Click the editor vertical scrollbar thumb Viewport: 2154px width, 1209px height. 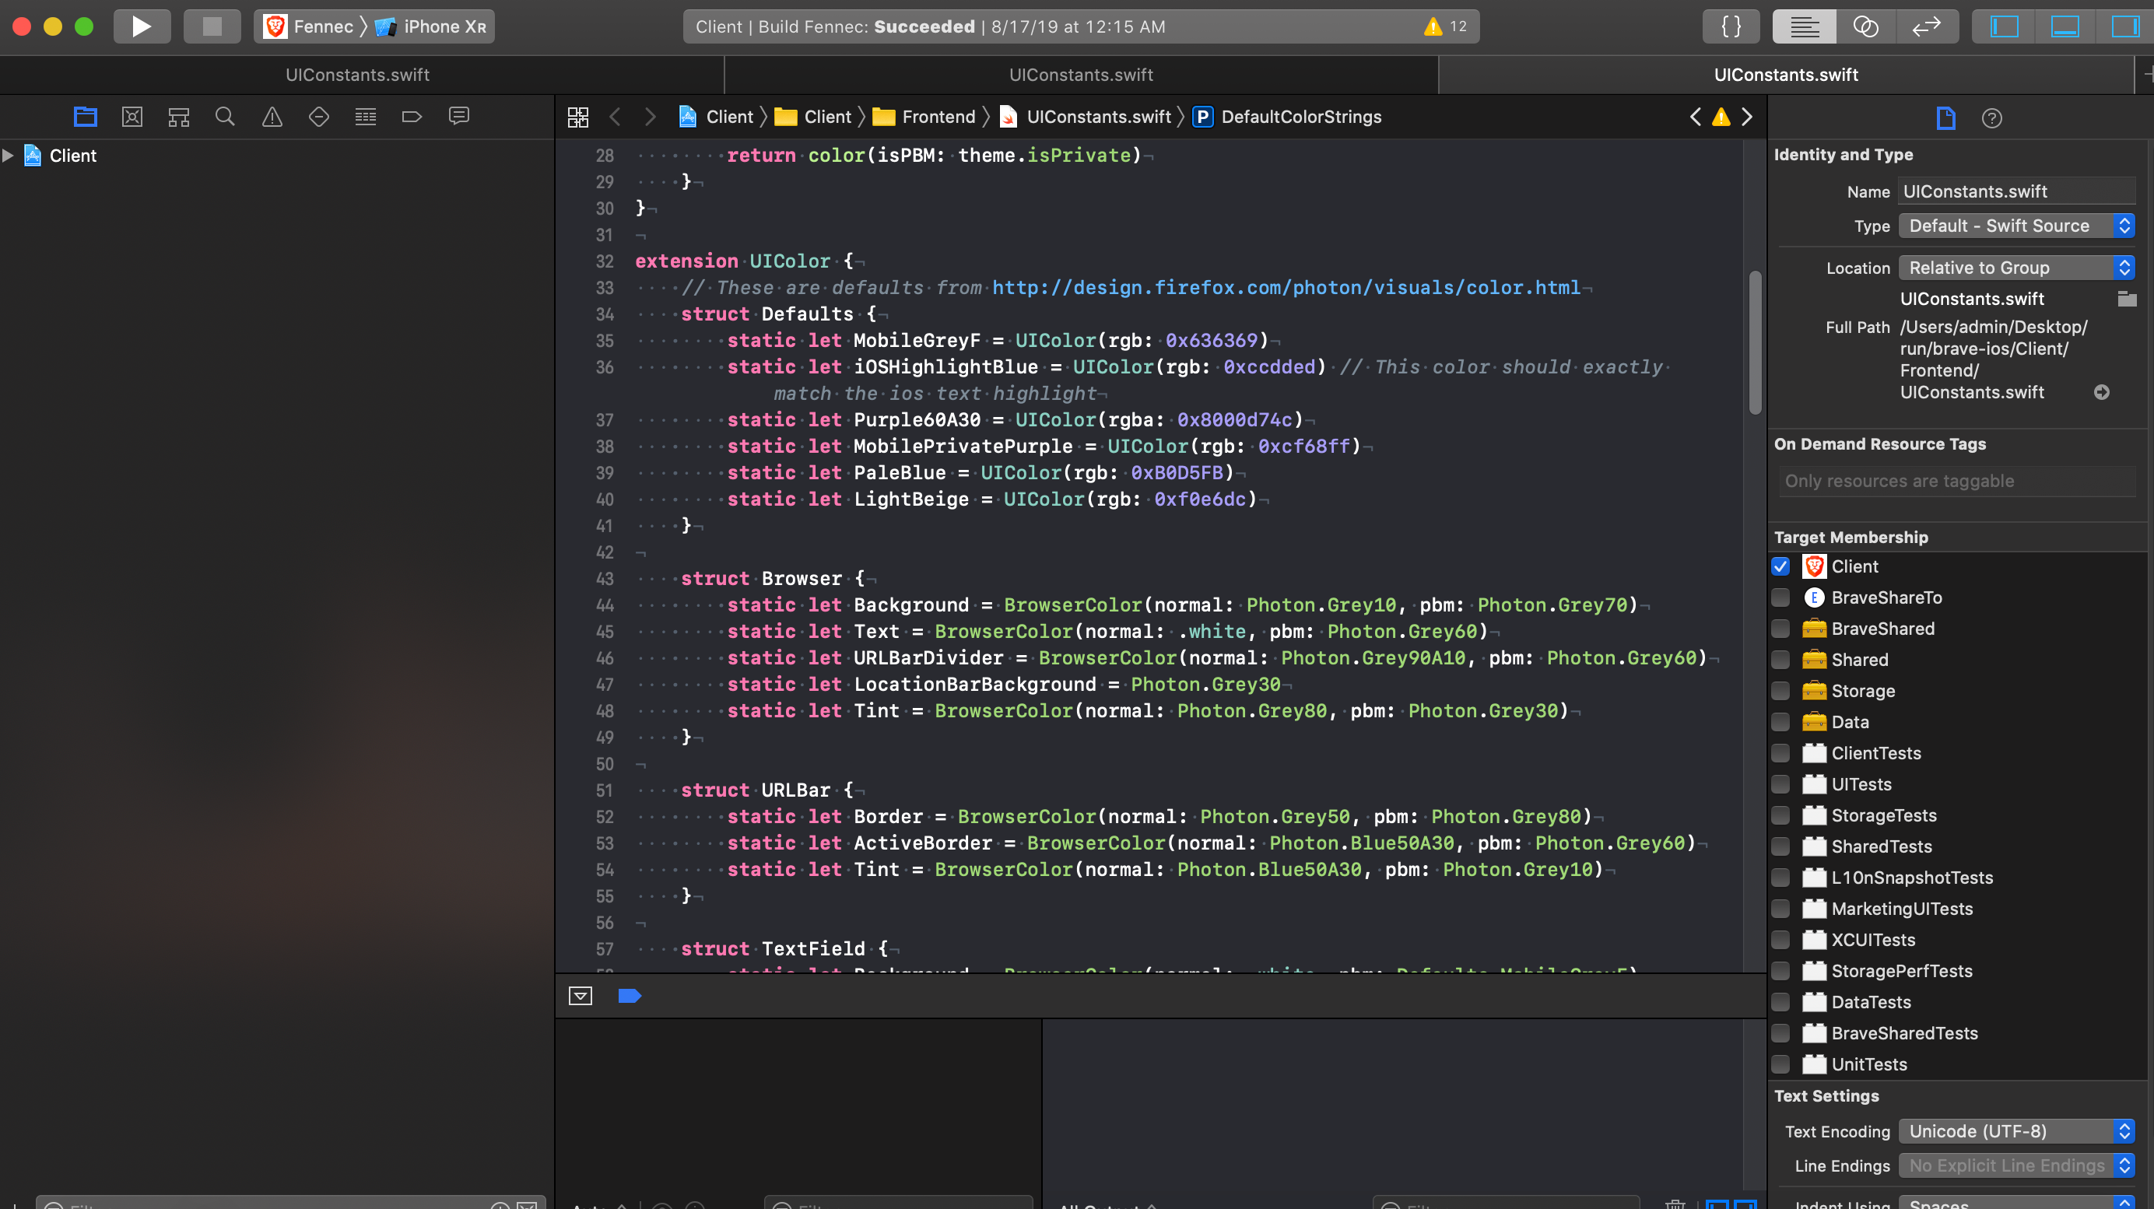[1755, 342]
